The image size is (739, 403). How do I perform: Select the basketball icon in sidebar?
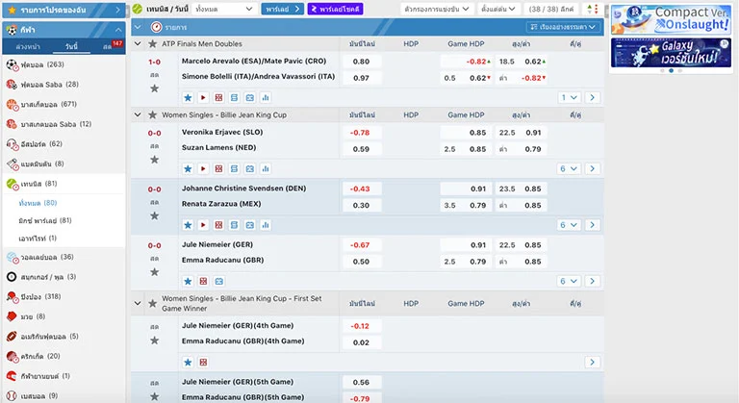[x=12, y=104]
